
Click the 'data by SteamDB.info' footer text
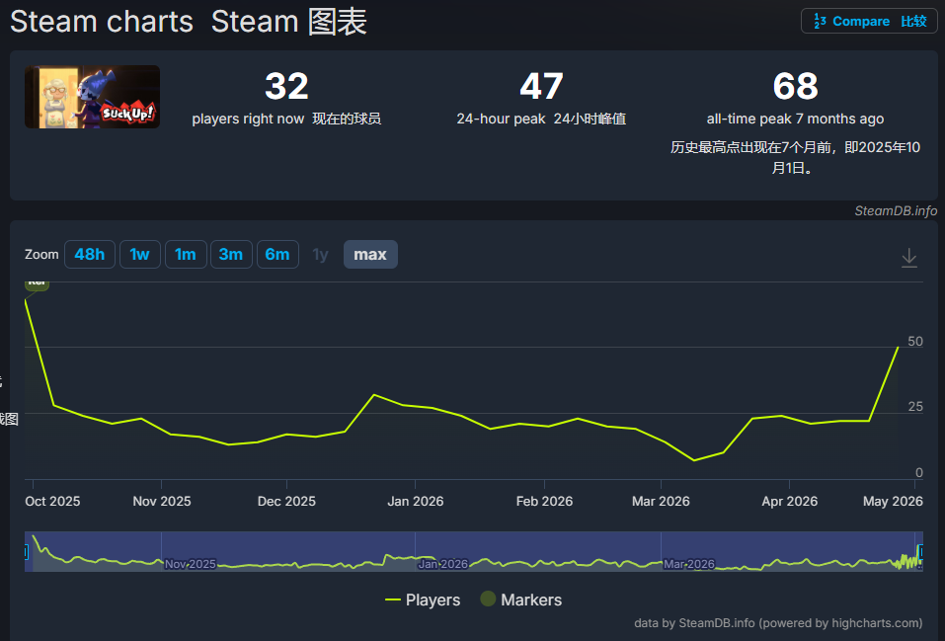coord(778,623)
